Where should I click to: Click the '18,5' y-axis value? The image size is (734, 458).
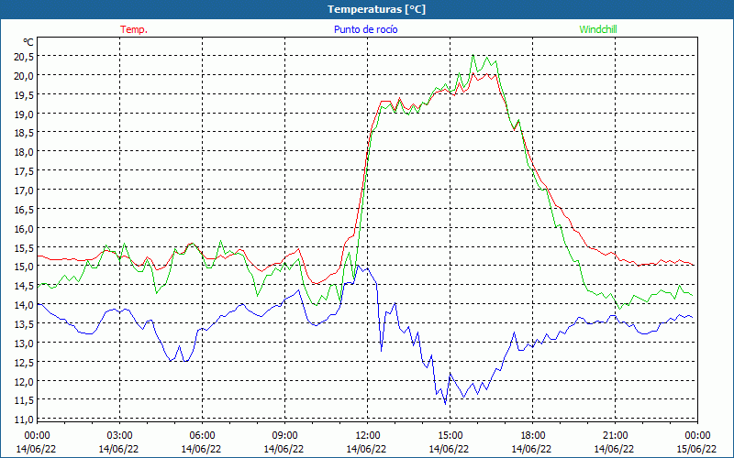25,133
